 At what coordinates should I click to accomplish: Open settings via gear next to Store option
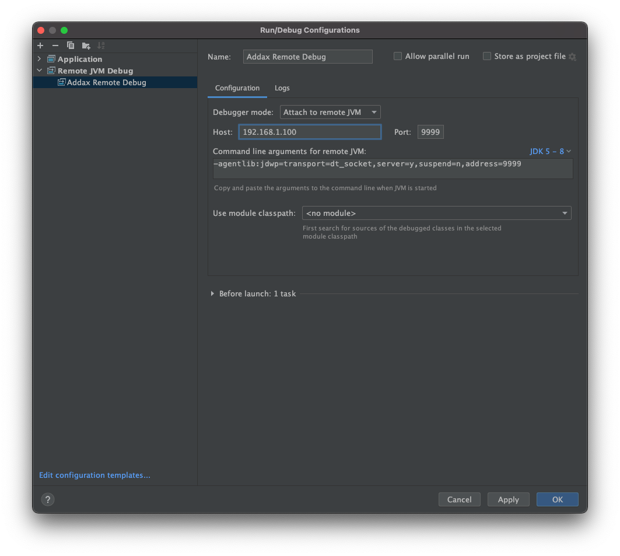click(572, 56)
